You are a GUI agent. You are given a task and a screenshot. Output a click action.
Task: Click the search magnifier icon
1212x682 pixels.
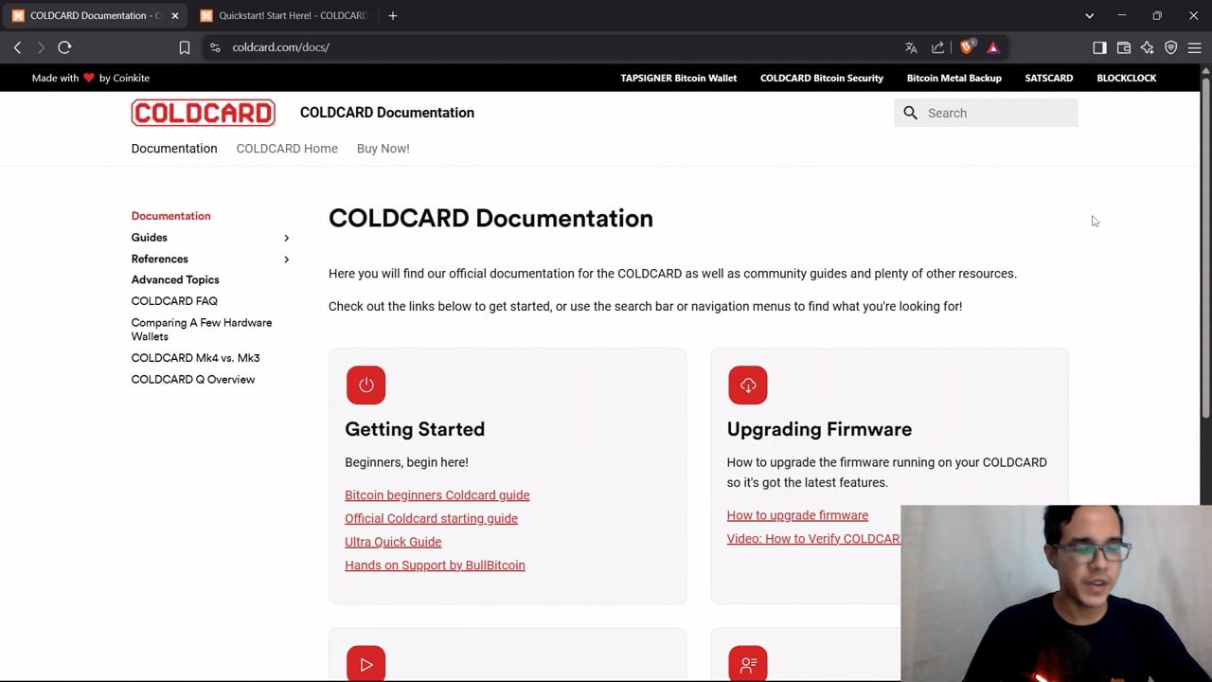pos(910,113)
